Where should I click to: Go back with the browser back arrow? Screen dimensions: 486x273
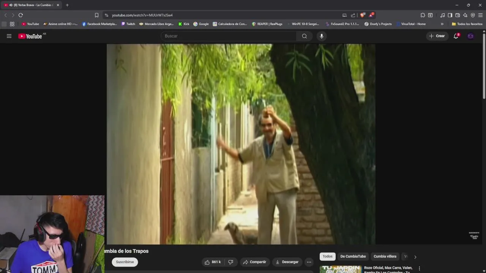[x=5, y=15]
